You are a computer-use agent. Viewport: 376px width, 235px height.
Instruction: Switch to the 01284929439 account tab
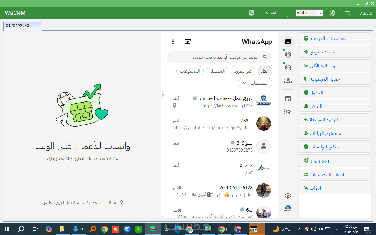click(x=23, y=26)
